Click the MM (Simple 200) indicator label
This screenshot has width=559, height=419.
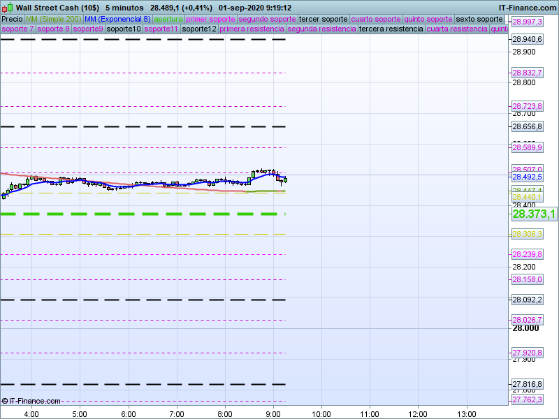[53, 19]
